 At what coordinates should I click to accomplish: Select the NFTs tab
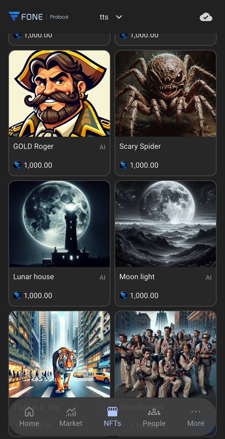tap(112, 418)
